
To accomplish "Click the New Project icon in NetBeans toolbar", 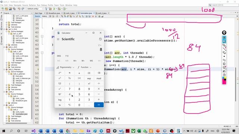I will pyautogui.click(x=6, y=9).
